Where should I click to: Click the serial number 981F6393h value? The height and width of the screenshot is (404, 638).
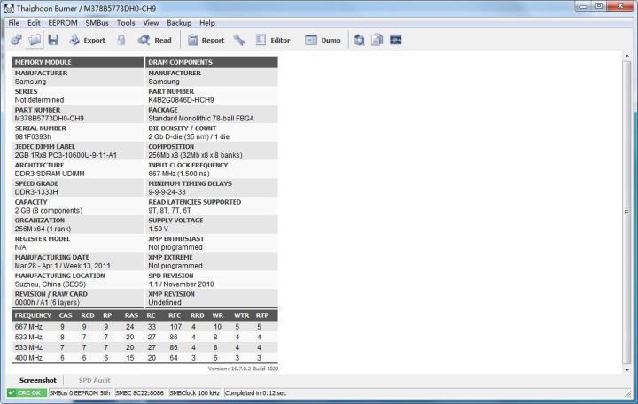(x=33, y=136)
